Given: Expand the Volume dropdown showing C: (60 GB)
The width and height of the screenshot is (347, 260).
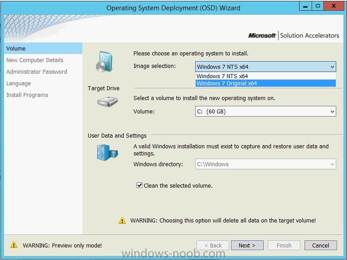Looking at the screenshot, I should tap(266, 111).
